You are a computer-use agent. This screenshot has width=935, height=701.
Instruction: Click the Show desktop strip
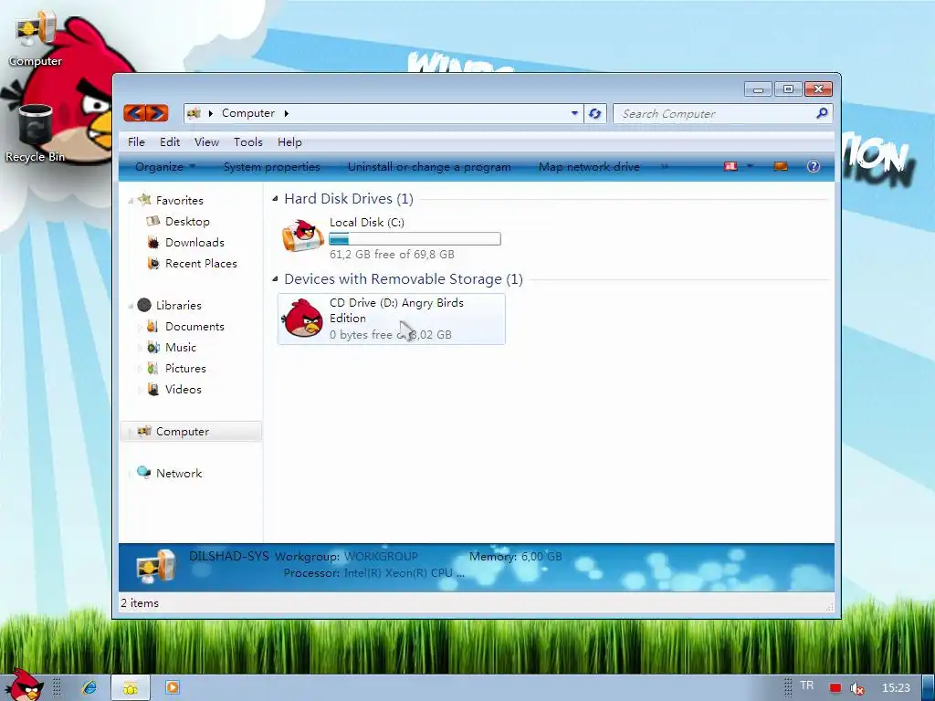tap(929, 688)
